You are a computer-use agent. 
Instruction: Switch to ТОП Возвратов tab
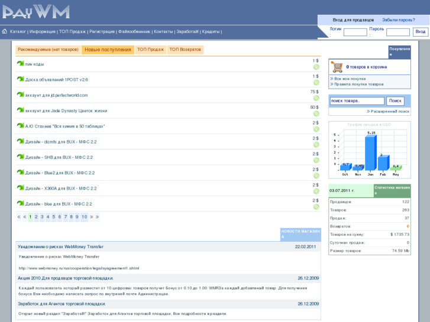tap(185, 50)
